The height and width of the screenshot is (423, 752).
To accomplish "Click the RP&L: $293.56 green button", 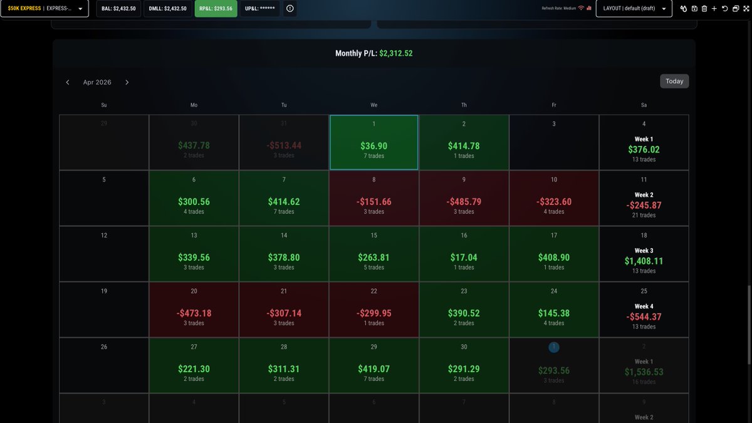I will (216, 9).
